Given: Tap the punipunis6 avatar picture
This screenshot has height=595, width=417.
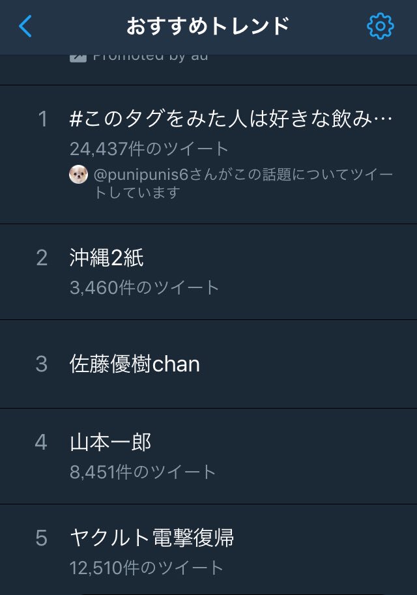Looking at the screenshot, I should [78, 175].
